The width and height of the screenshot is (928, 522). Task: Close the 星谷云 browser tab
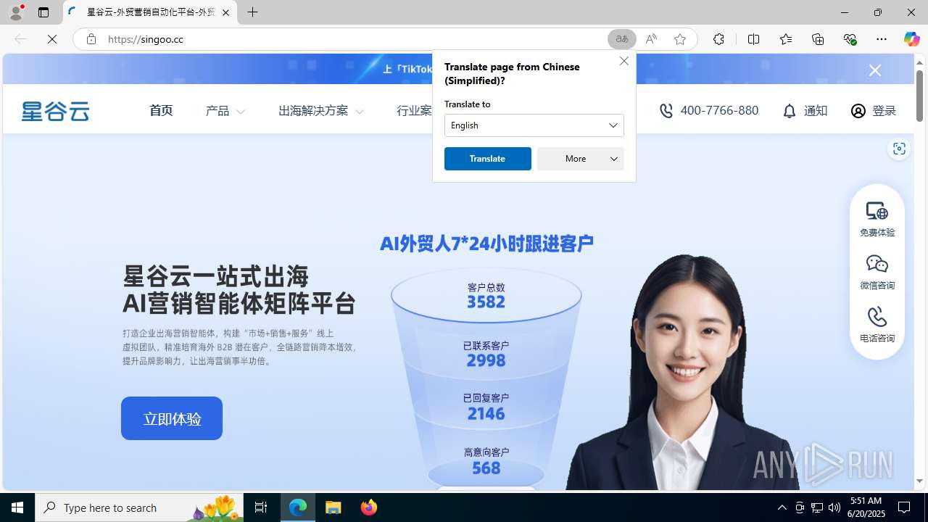[x=225, y=13]
